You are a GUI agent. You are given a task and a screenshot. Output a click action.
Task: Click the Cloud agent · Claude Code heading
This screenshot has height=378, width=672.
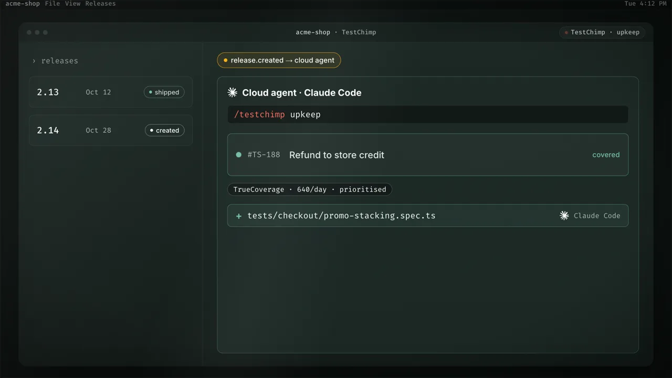(x=302, y=92)
